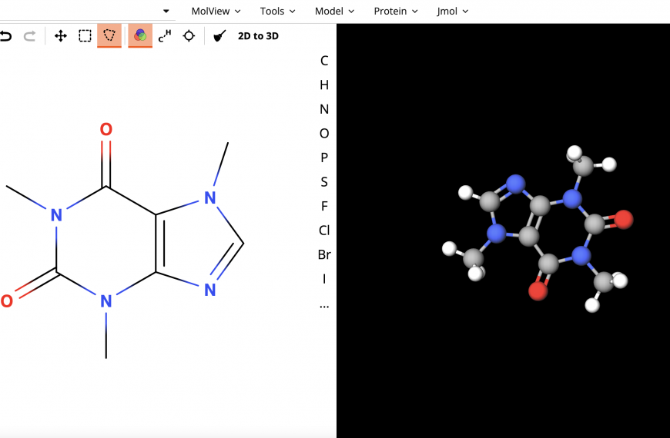This screenshot has height=438, width=670.
Task: Select the Cl element button
Action: pyautogui.click(x=324, y=231)
